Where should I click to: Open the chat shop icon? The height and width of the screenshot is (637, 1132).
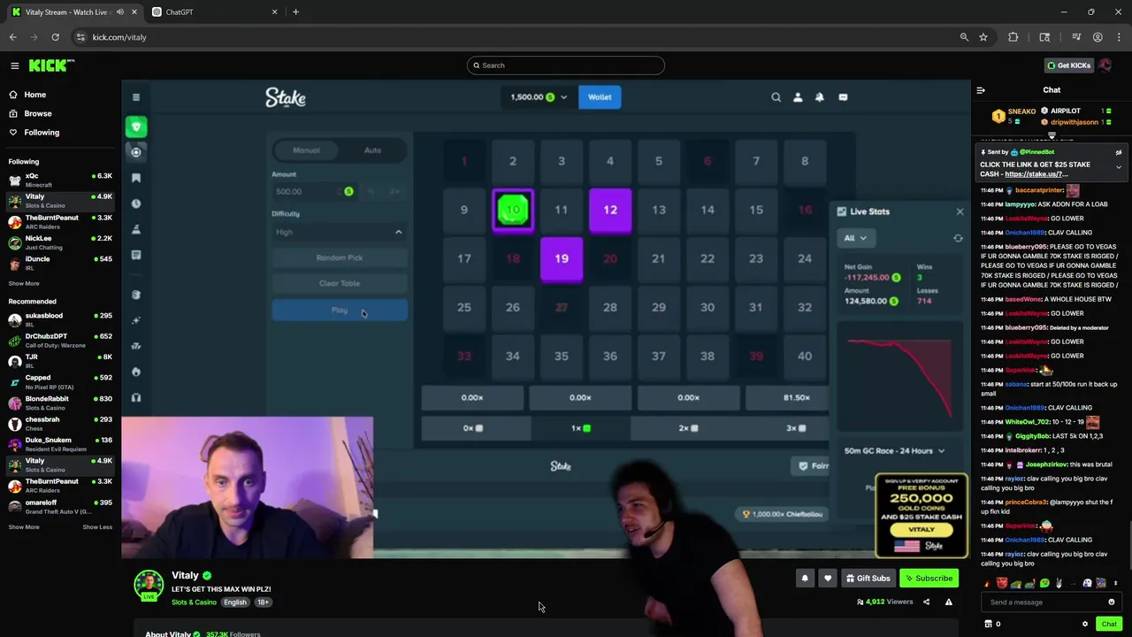click(x=988, y=624)
